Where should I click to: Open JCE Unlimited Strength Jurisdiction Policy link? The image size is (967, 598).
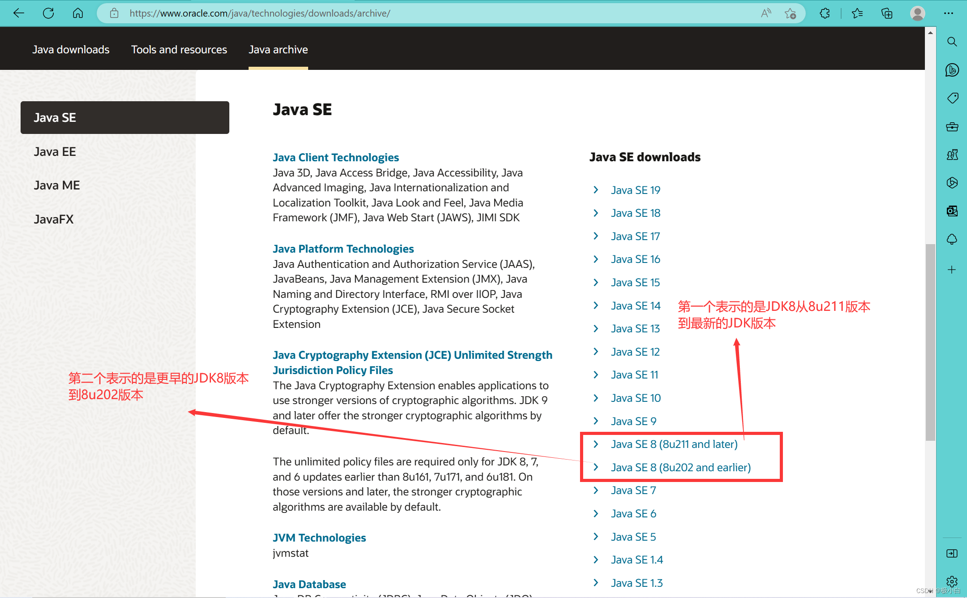(413, 363)
